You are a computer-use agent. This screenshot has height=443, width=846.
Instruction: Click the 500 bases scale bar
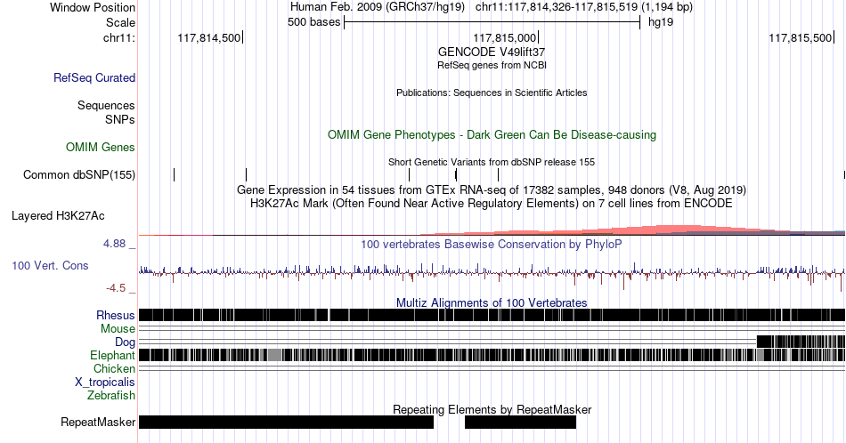point(492,22)
